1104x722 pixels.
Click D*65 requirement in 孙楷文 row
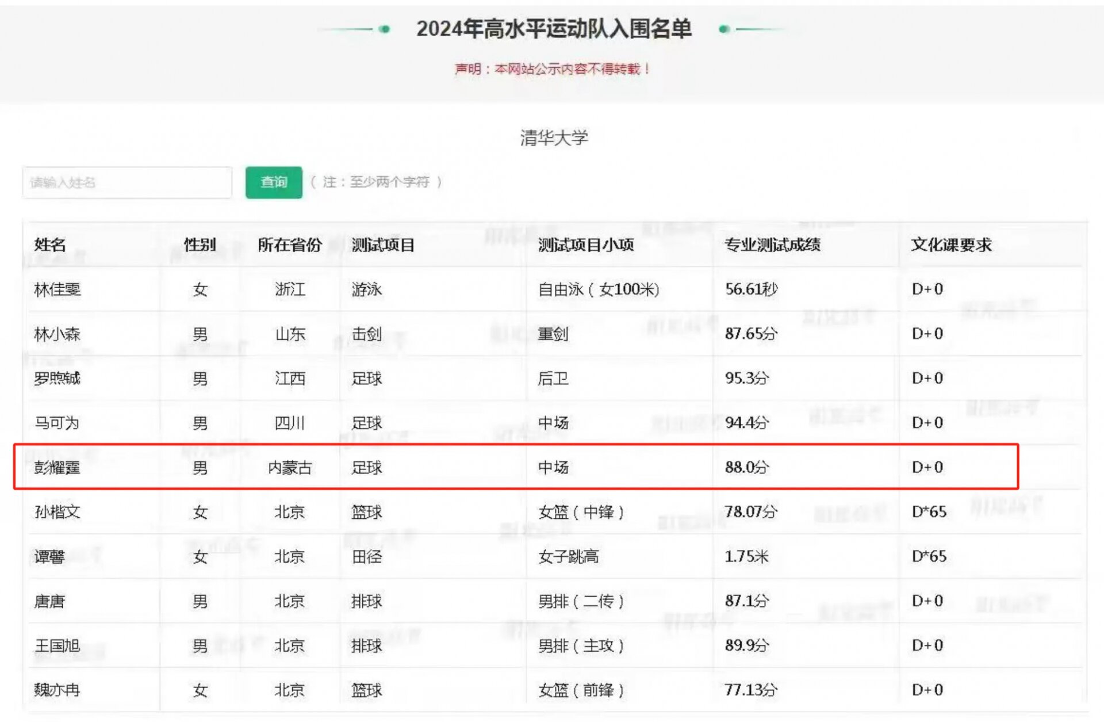tap(929, 511)
